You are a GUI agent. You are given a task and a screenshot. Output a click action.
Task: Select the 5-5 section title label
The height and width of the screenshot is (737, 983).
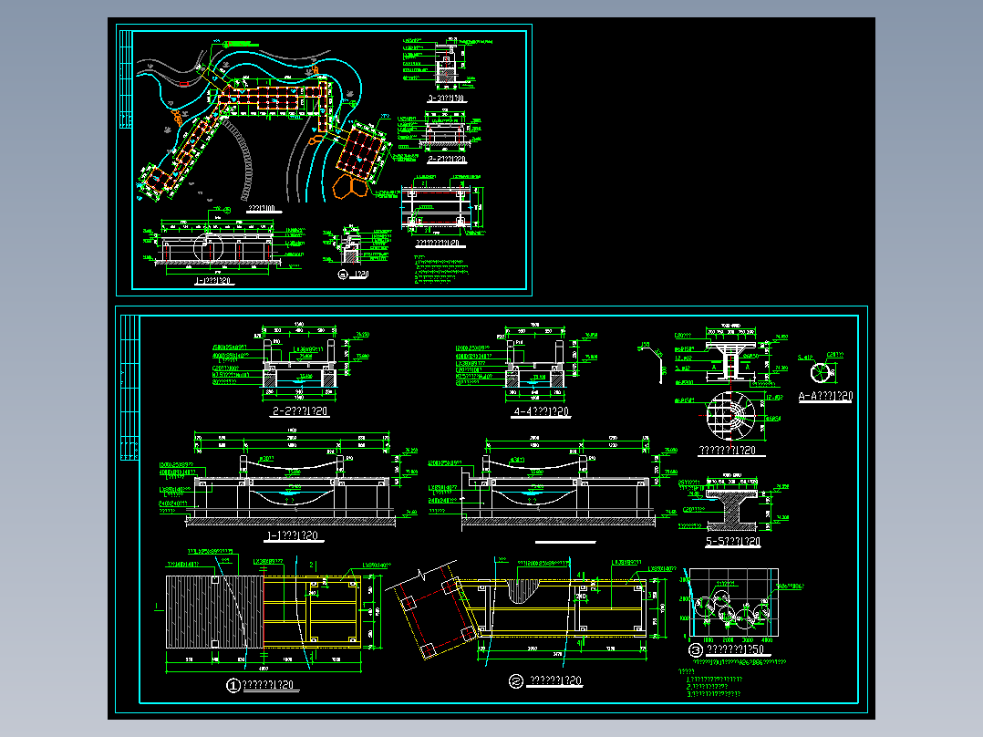point(733,541)
